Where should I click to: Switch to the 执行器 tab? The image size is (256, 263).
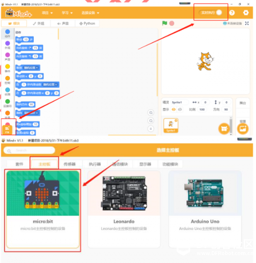[95, 164]
